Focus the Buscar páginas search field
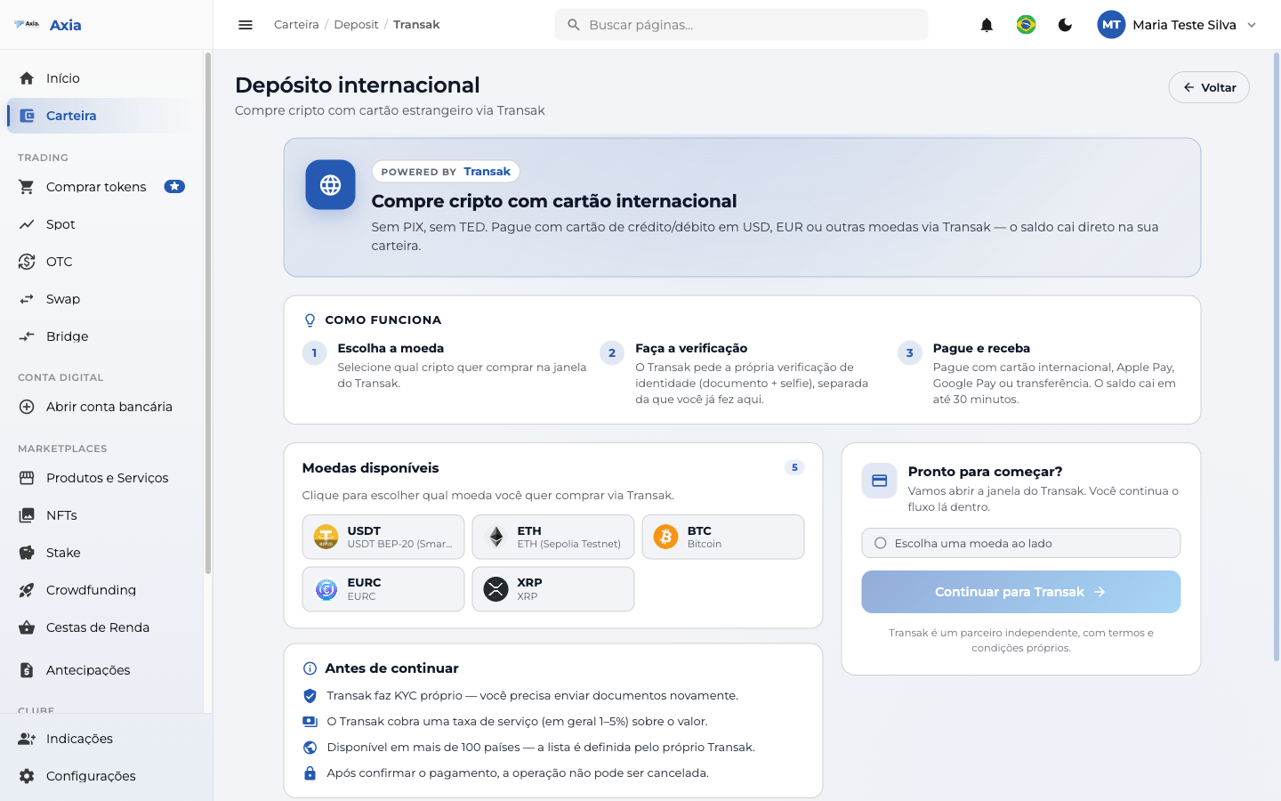The width and height of the screenshot is (1281, 801). pyautogui.click(x=741, y=25)
